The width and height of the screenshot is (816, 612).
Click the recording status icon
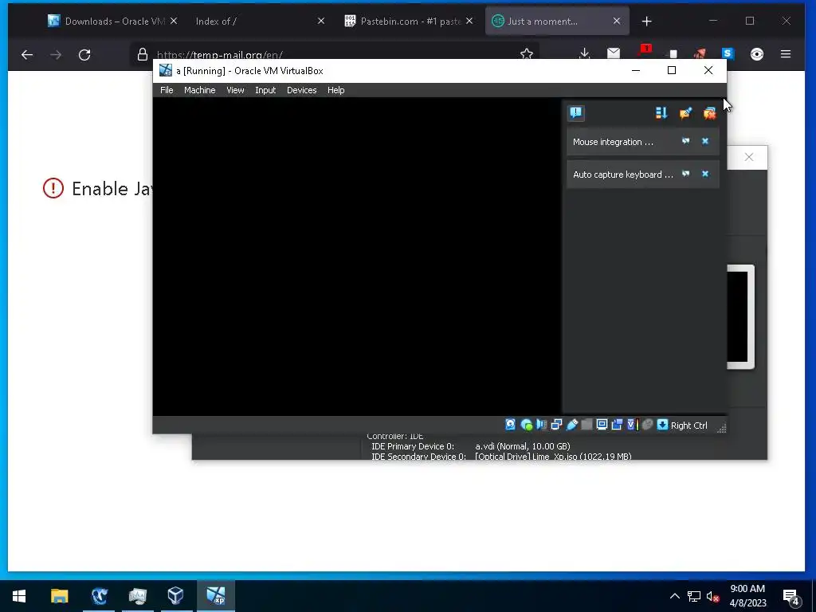[617, 425]
